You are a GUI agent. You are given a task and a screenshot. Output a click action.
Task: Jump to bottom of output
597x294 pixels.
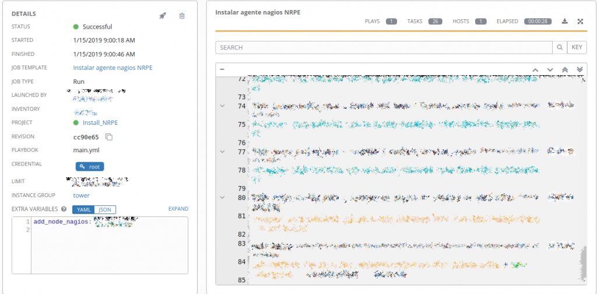point(580,69)
